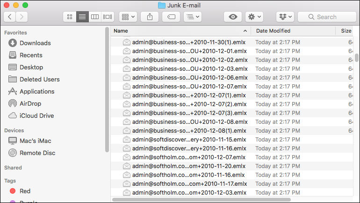
Task: Open Downloads in the sidebar
Action: [35, 43]
